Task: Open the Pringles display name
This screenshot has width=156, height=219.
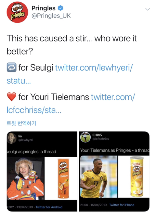Action: pos(44,8)
